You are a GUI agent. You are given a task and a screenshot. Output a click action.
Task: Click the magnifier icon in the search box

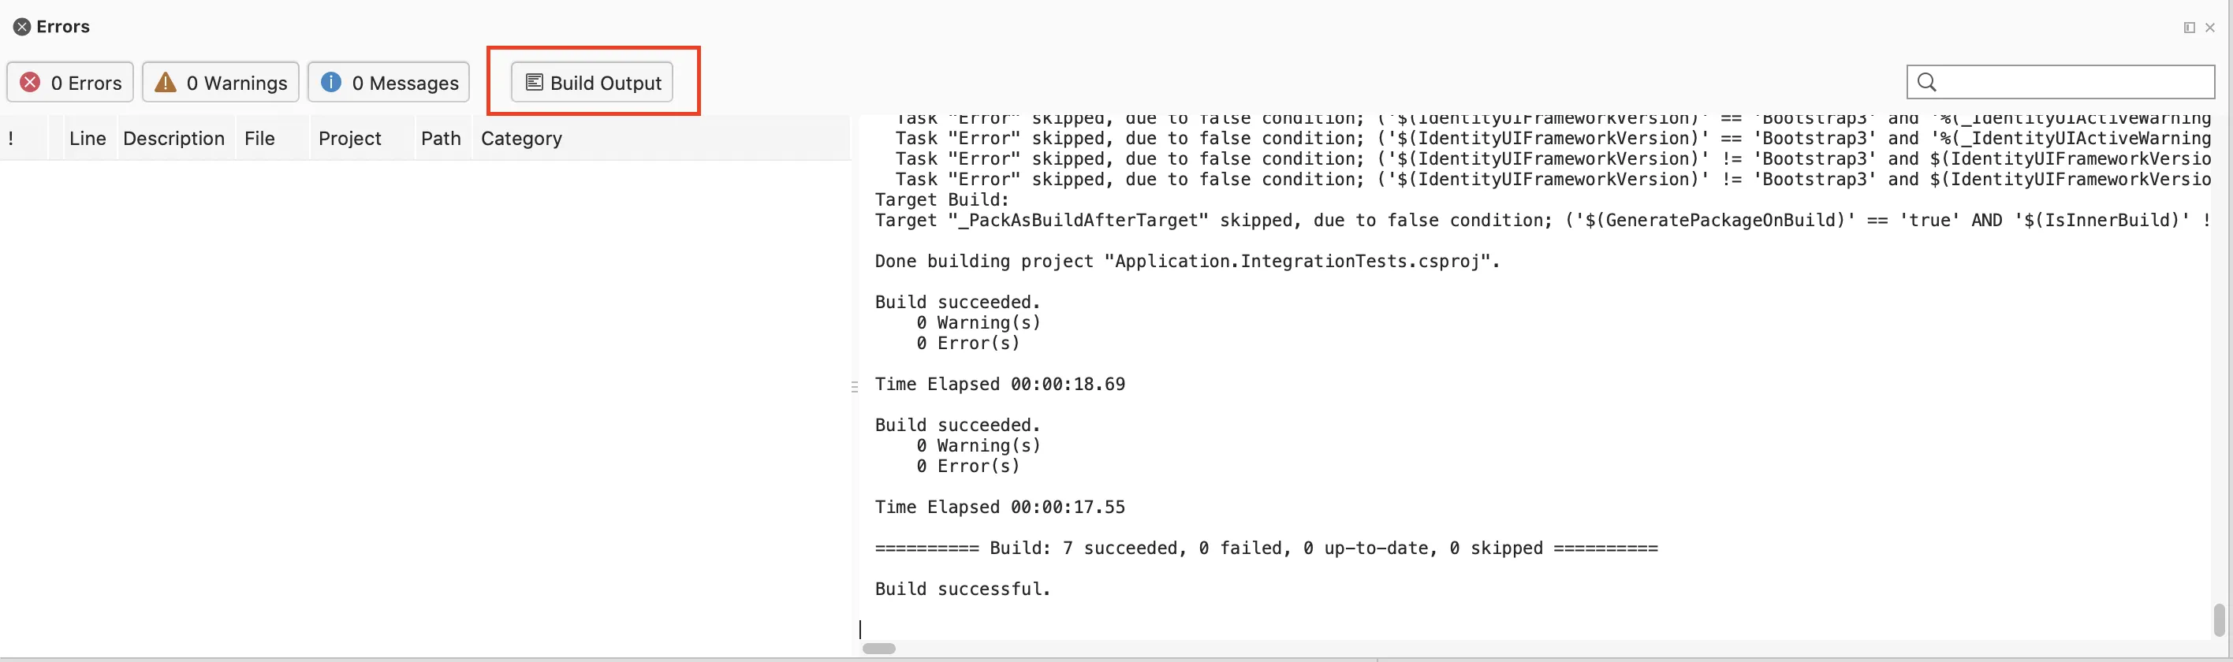tap(1926, 82)
